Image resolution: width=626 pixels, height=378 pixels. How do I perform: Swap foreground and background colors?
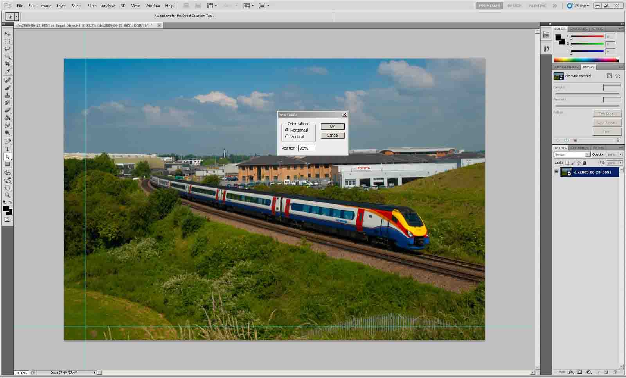click(x=10, y=202)
